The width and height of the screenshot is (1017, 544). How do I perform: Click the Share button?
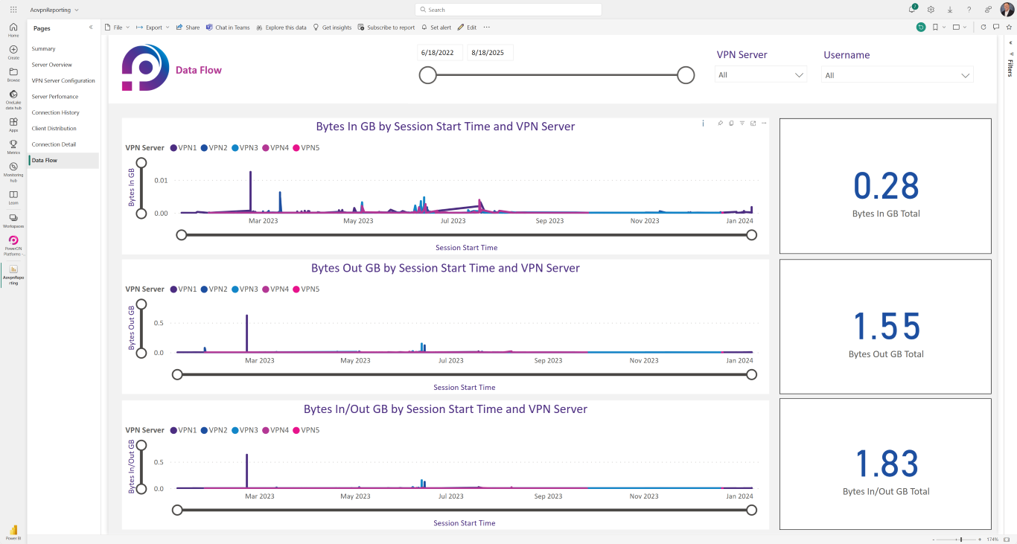click(188, 28)
